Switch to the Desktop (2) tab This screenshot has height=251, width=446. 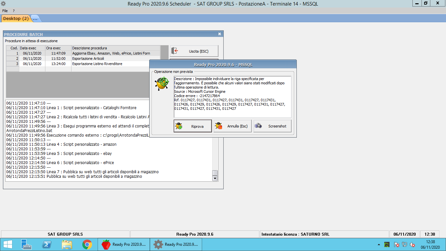16,19
